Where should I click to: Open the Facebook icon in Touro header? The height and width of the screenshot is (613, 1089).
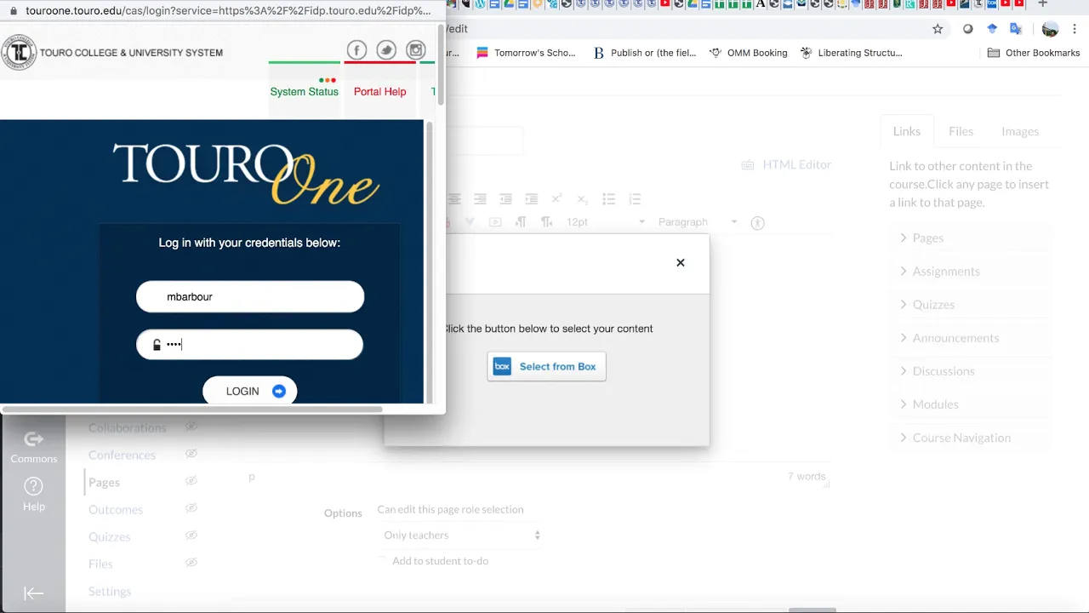[356, 50]
